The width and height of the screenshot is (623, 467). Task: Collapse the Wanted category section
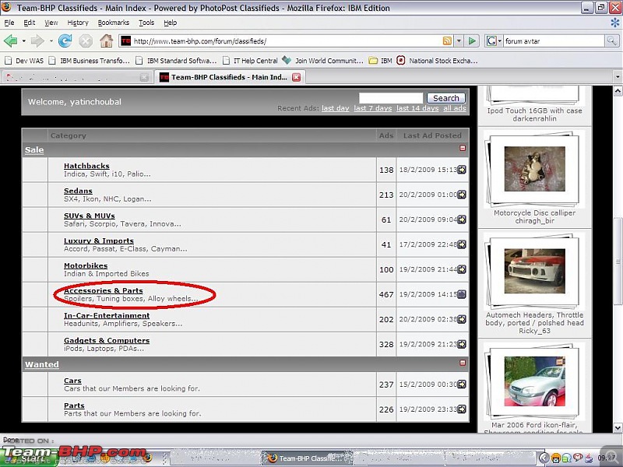(x=463, y=363)
